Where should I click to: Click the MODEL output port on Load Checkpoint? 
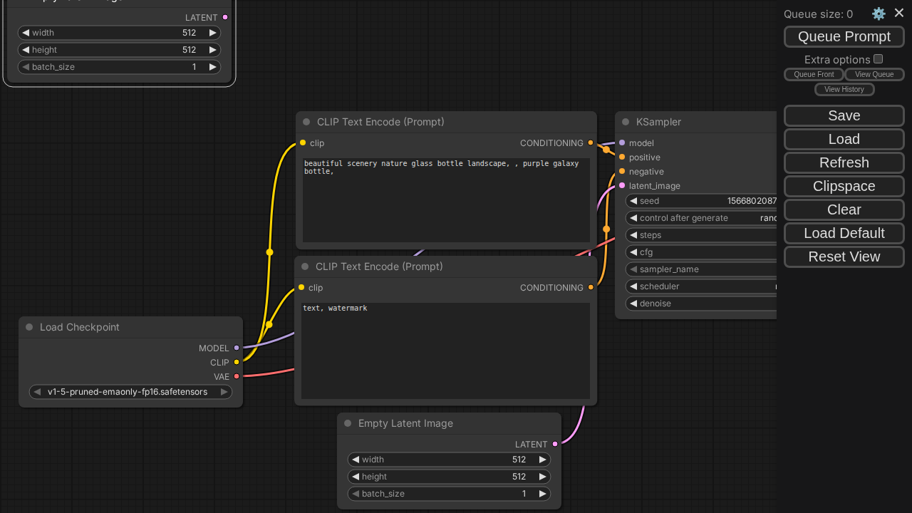[x=237, y=348]
